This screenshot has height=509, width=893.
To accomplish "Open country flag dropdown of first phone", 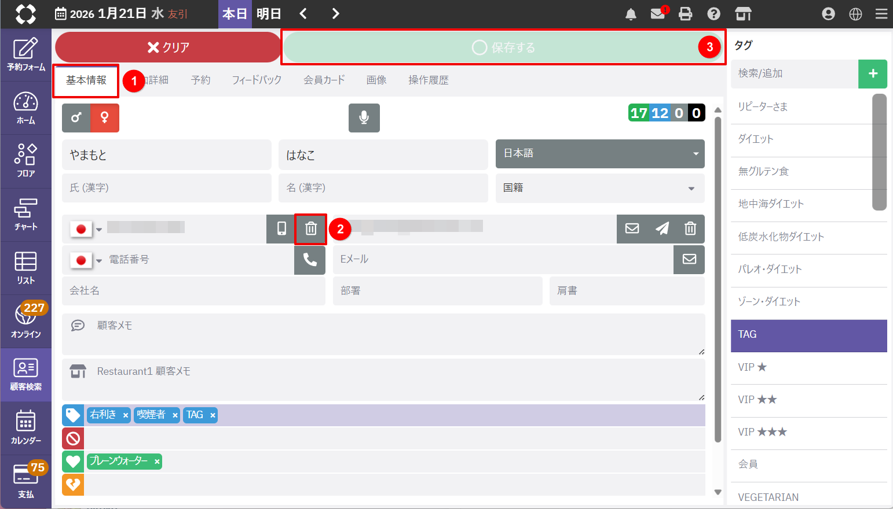I will (86, 229).
